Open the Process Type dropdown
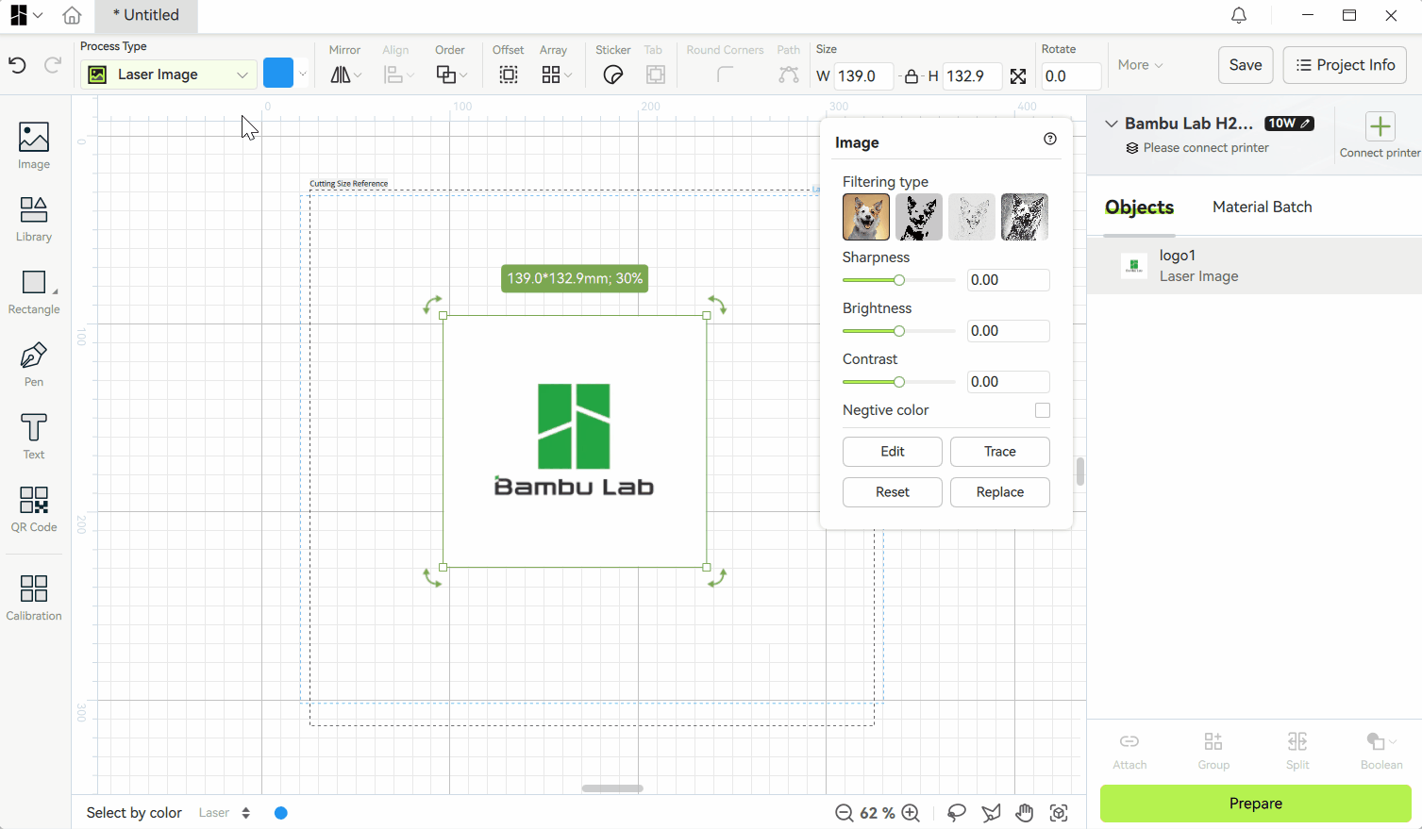 coord(168,75)
